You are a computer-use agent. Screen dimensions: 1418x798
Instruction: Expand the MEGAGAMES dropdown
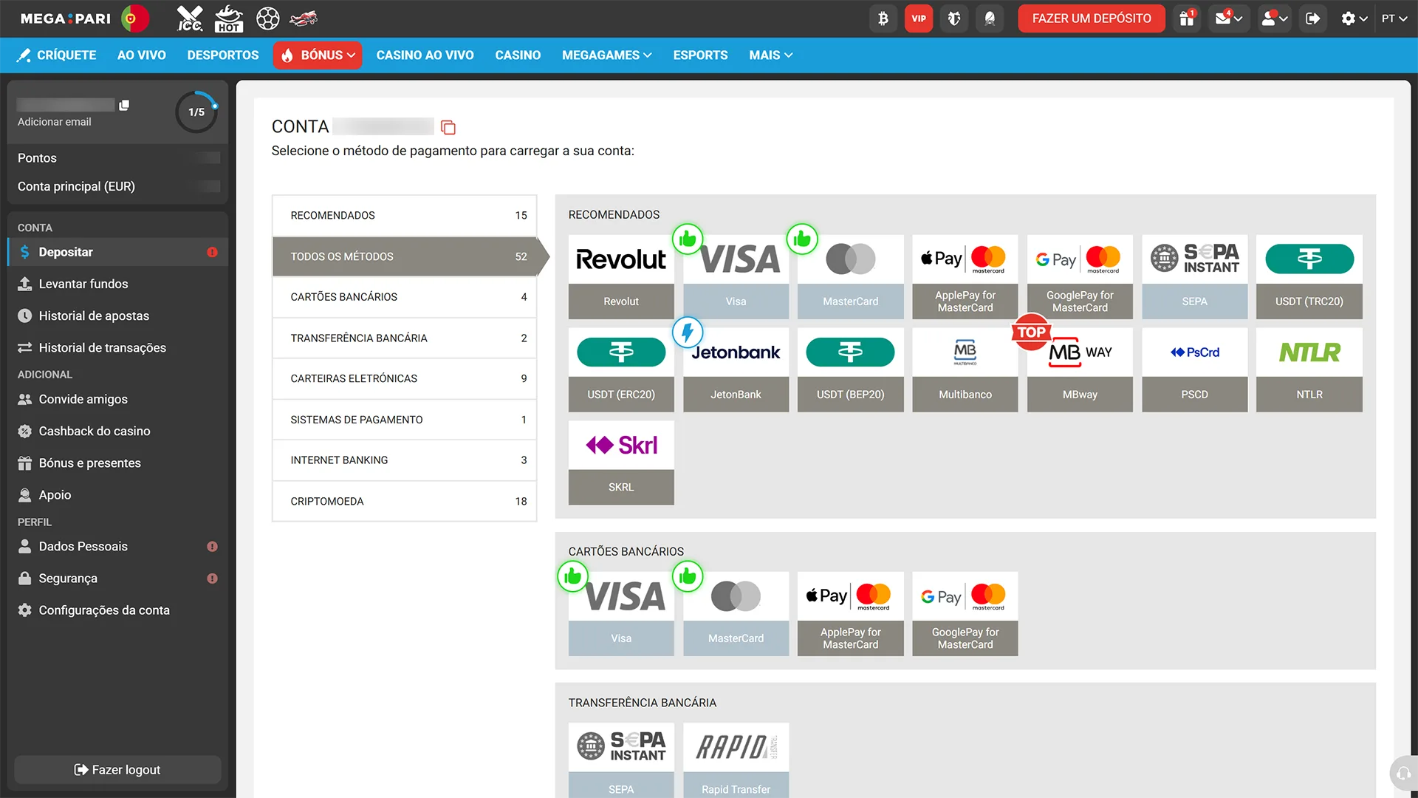[x=606, y=55]
